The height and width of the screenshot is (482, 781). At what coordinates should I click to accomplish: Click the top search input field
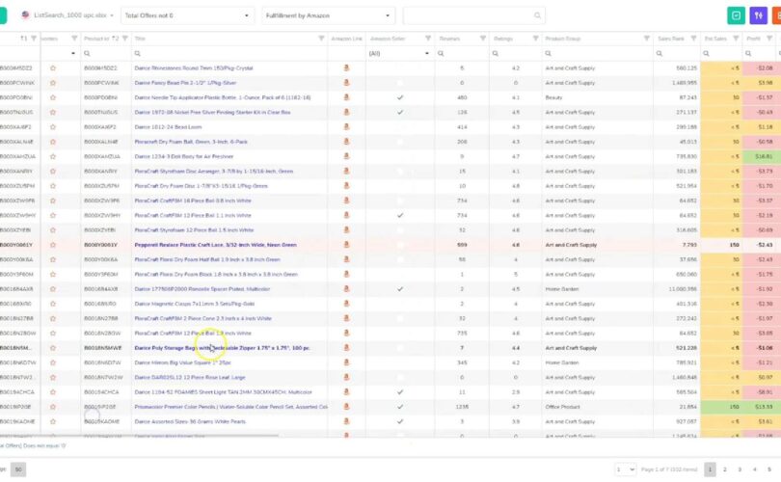[x=473, y=15]
